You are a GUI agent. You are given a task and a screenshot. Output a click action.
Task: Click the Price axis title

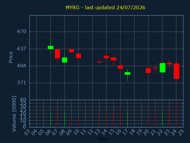coord(11,57)
